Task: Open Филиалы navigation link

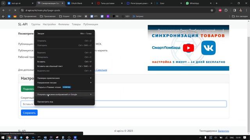Action: coord(64,24)
